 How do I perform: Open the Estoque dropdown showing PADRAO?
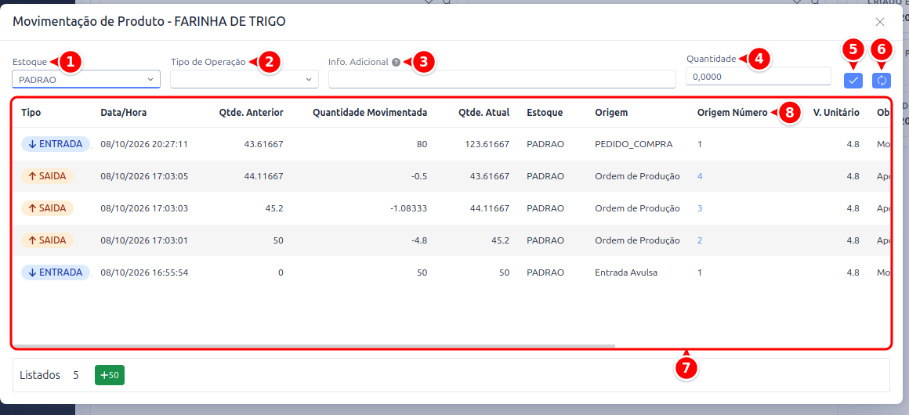click(85, 79)
